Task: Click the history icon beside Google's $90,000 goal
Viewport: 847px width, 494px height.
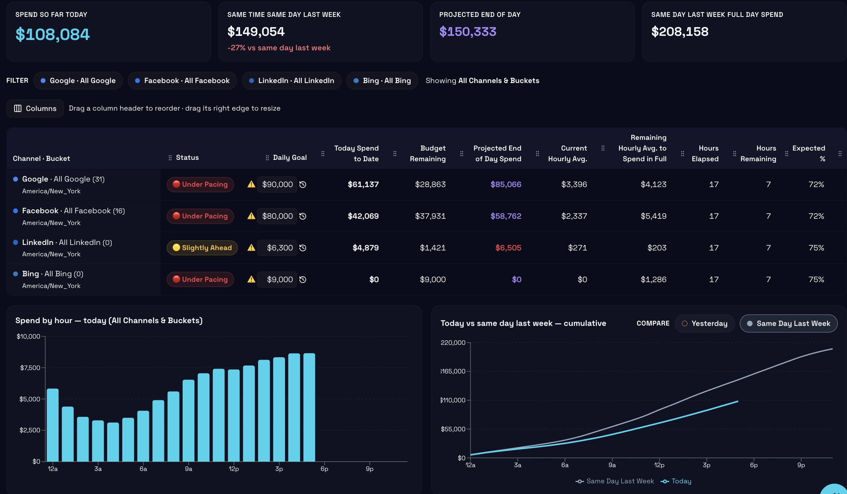Action: [303, 184]
